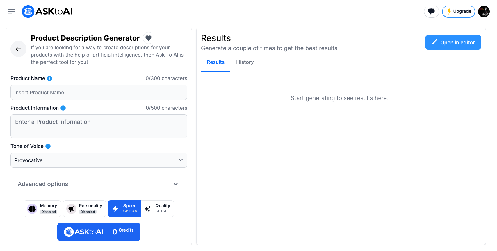Select Speed GPT-3.5 mode
Screen dimensions: 497x251
click(124, 209)
